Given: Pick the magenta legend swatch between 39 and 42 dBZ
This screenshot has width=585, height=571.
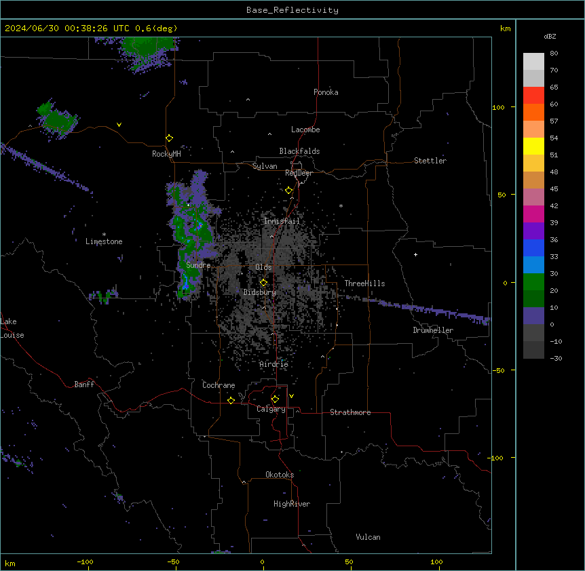Looking at the screenshot, I should coord(533,214).
